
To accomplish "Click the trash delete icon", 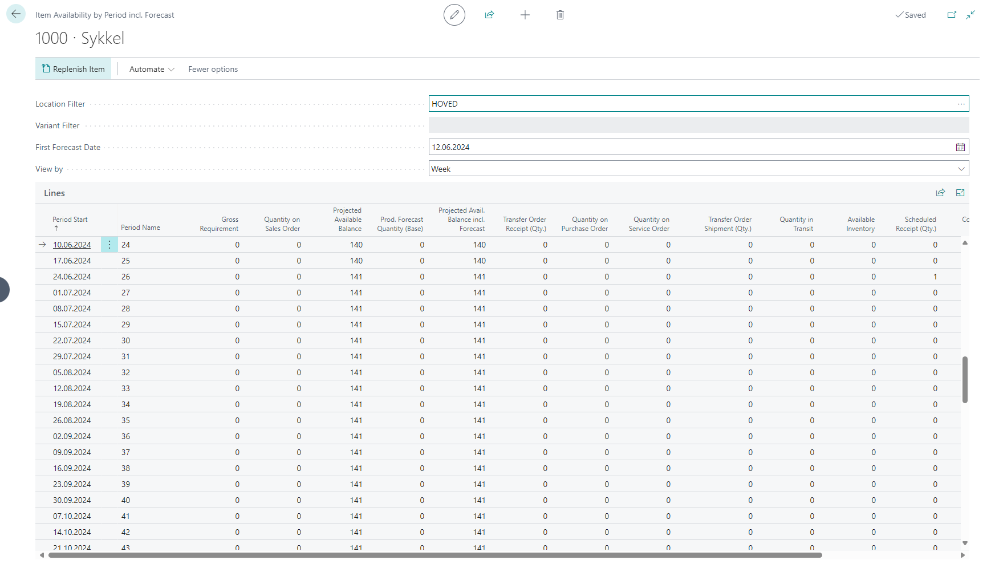I will click(x=560, y=15).
